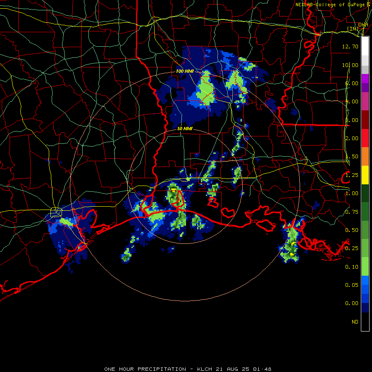
Task: Click the 2.00 legend value
Action: [x=352, y=138]
